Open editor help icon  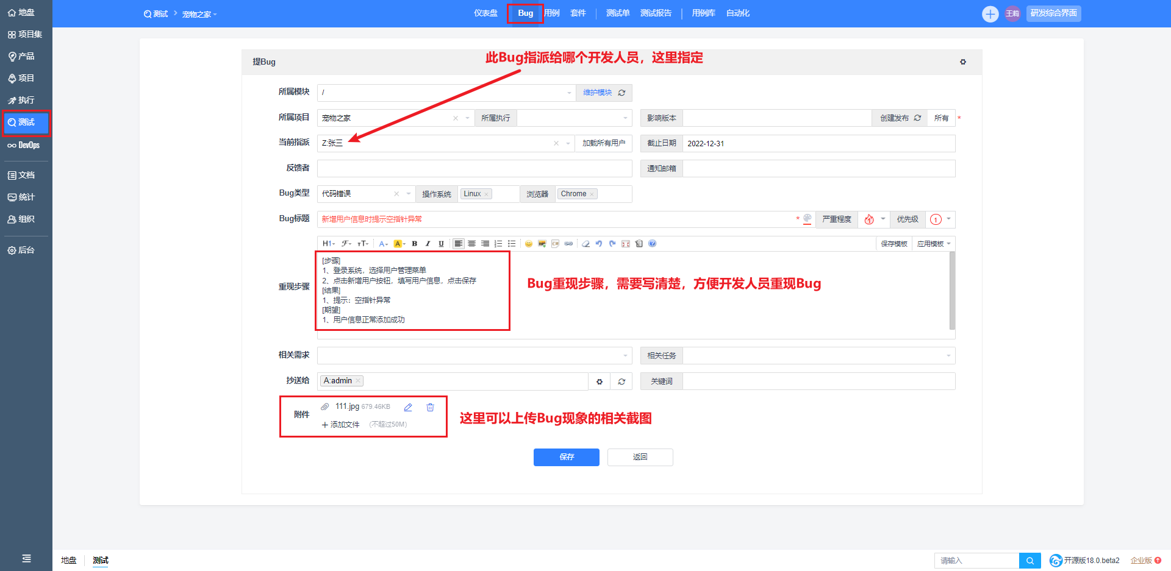[653, 244]
